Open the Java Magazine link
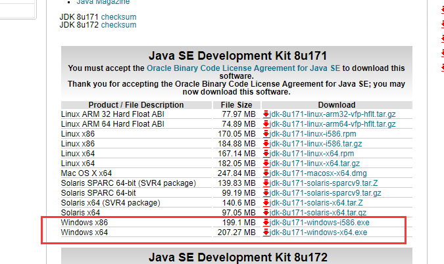 pyautogui.click(x=103, y=2)
